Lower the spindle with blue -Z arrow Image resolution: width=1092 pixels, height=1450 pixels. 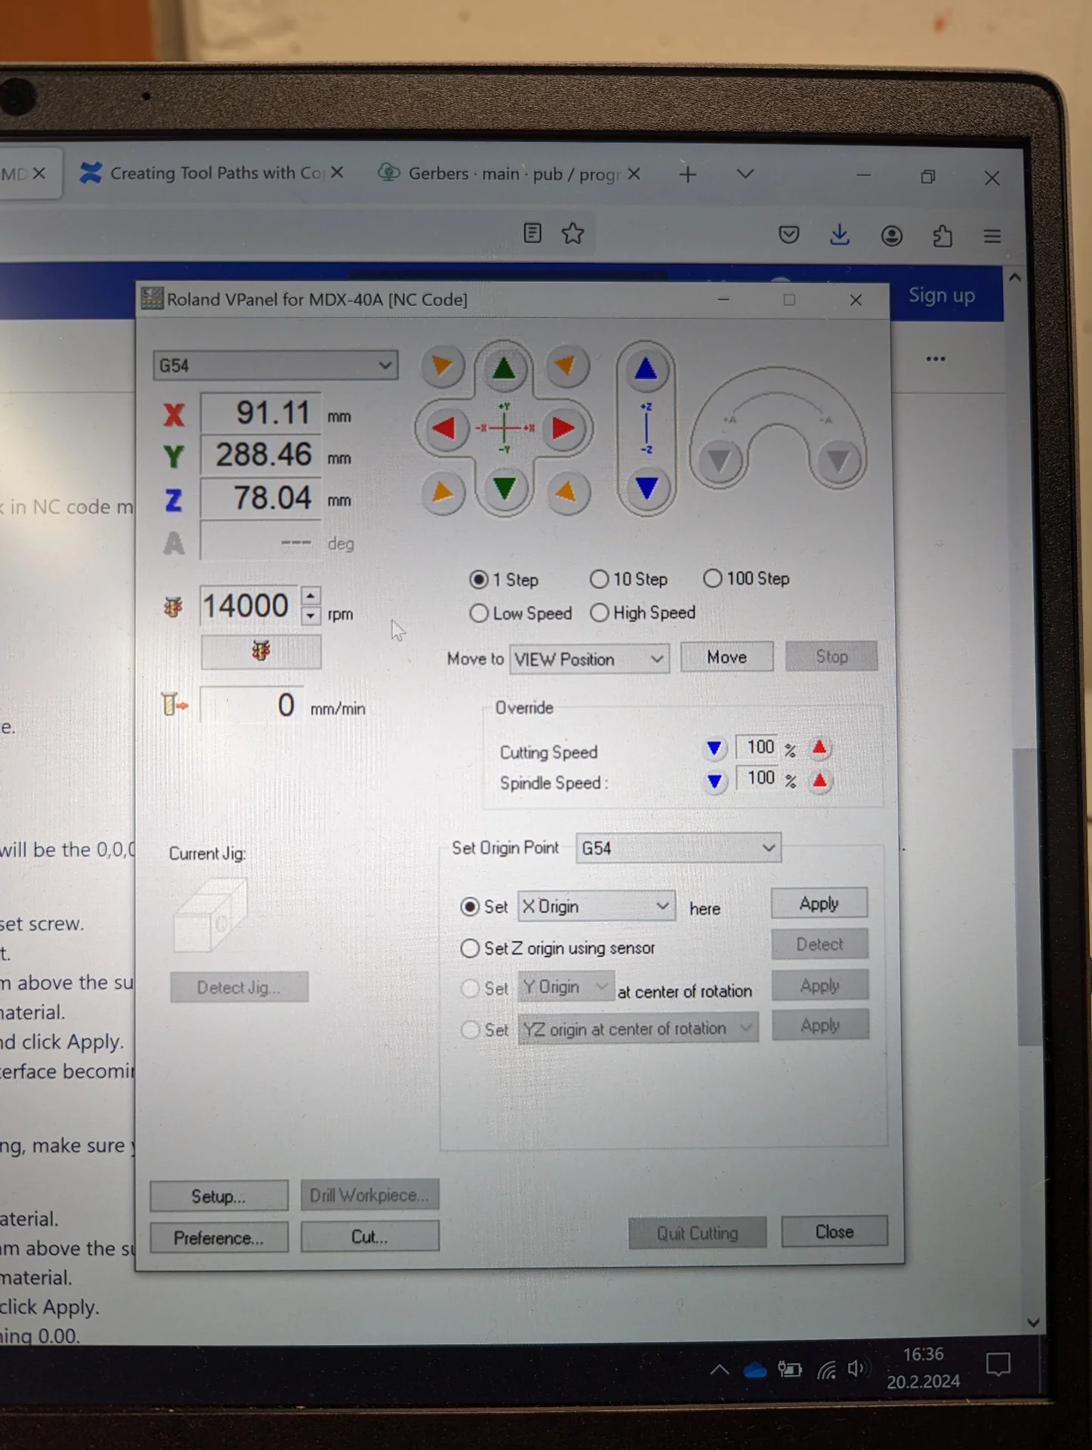(646, 488)
